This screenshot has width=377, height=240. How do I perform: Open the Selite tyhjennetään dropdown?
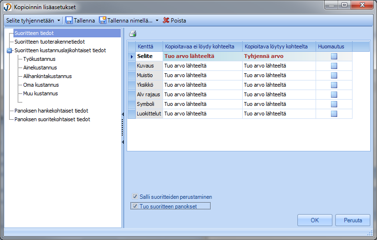[x=59, y=21]
